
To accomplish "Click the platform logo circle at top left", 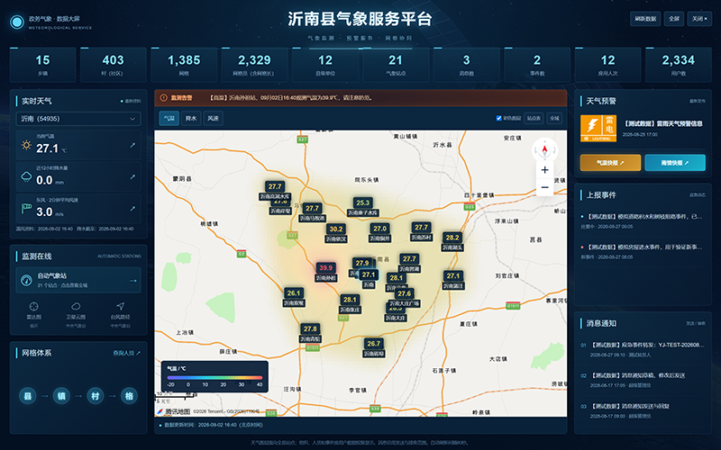I will [17, 22].
